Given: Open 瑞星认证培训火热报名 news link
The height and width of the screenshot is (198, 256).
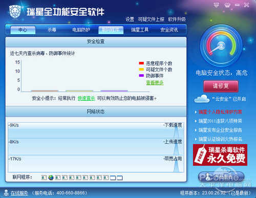Looking at the screenshot, I should click(220, 139).
